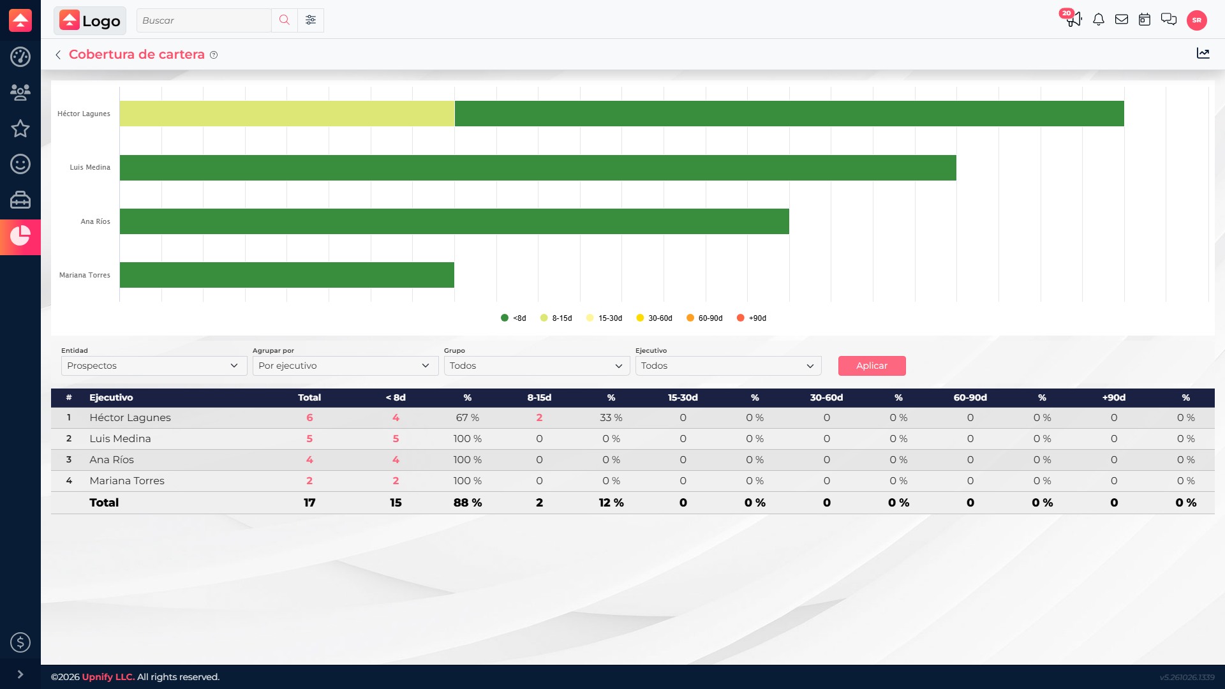The width and height of the screenshot is (1225, 689).
Task: Toggle the 8-15d legend series
Action: coord(556,318)
